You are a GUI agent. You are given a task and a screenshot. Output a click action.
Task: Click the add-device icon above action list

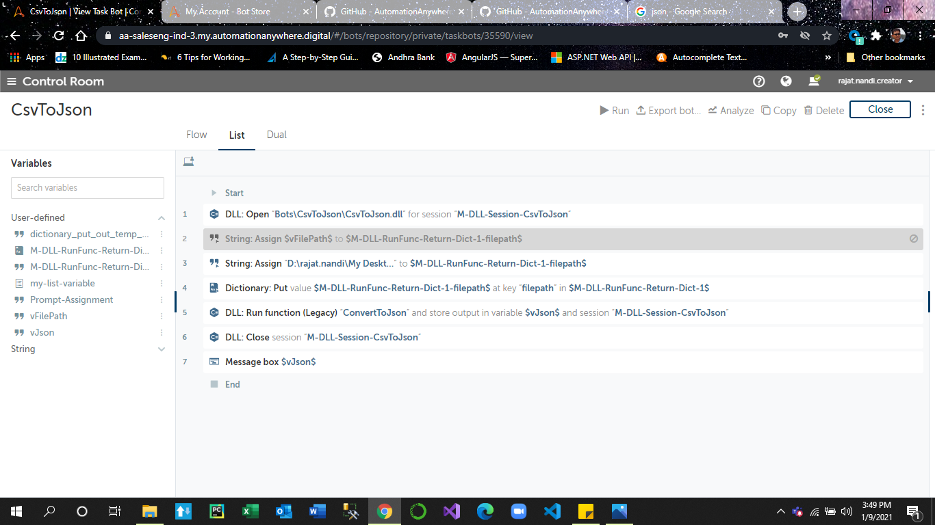click(189, 161)
